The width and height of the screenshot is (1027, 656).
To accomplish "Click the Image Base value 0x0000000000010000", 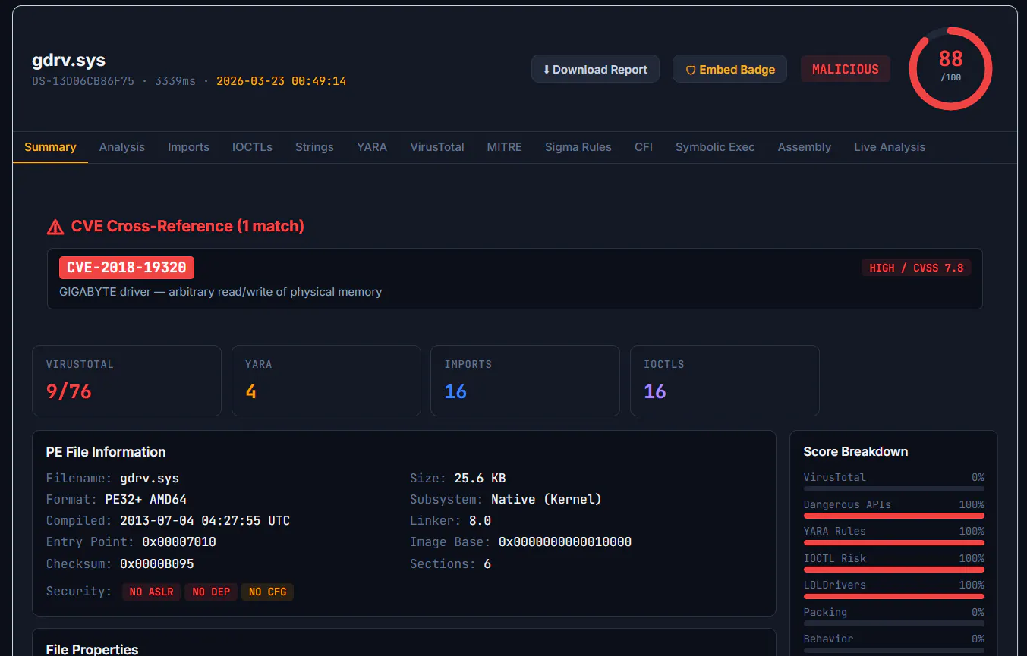I will click(565, 542).
